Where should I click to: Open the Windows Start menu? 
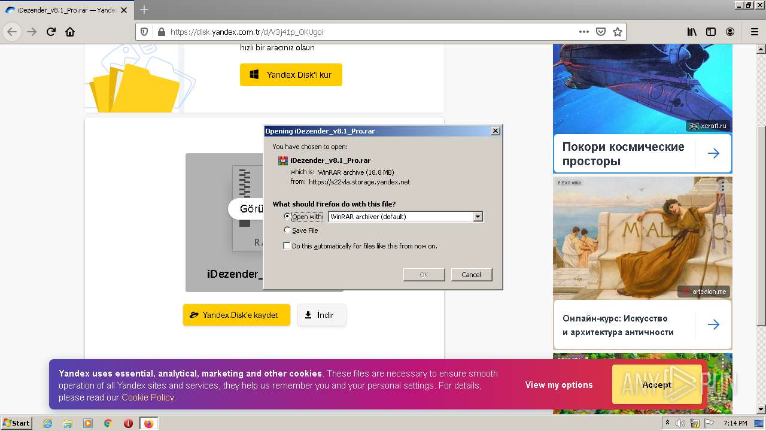coord(17,423)
